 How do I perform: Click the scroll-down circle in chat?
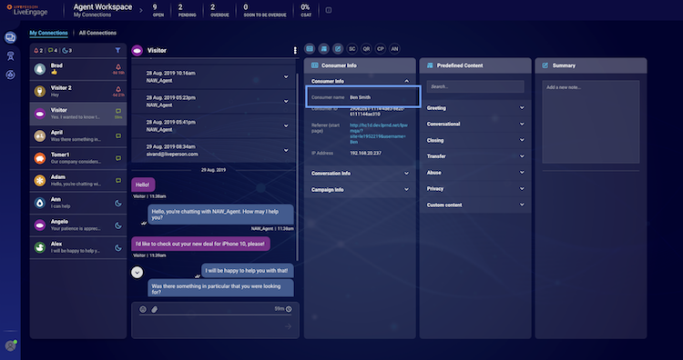pyautogui.click(x=138, y=272)
